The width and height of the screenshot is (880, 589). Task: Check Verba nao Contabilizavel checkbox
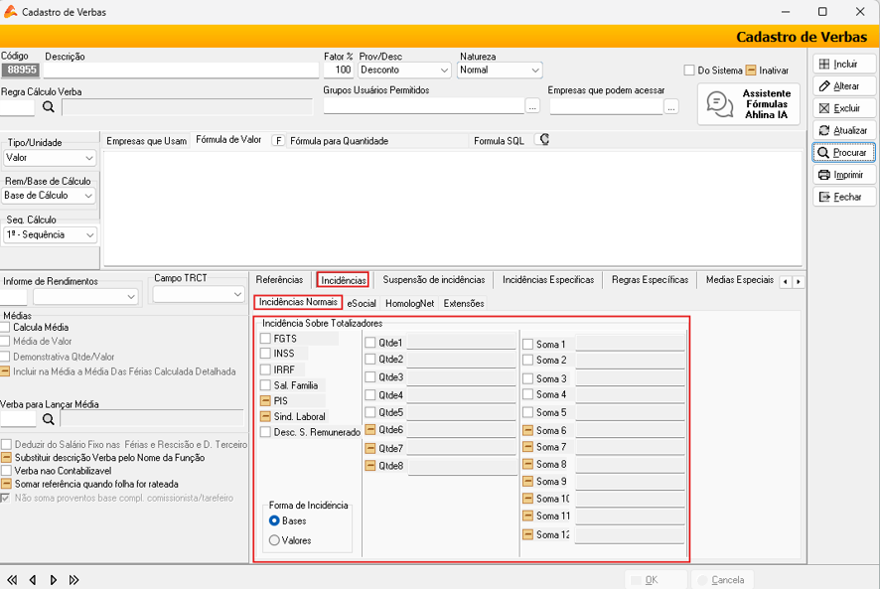(x=6, y=471)
